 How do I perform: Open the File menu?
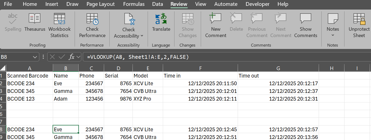(8, 4)
